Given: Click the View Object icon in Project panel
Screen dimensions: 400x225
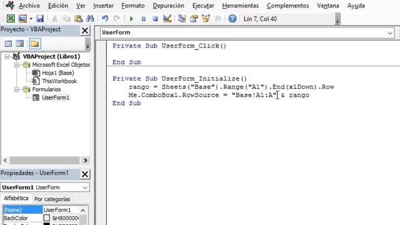Looking at the screenshot, I should [20, 44].
